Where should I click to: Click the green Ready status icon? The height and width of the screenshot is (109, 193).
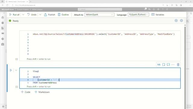(x=10, y=21)
